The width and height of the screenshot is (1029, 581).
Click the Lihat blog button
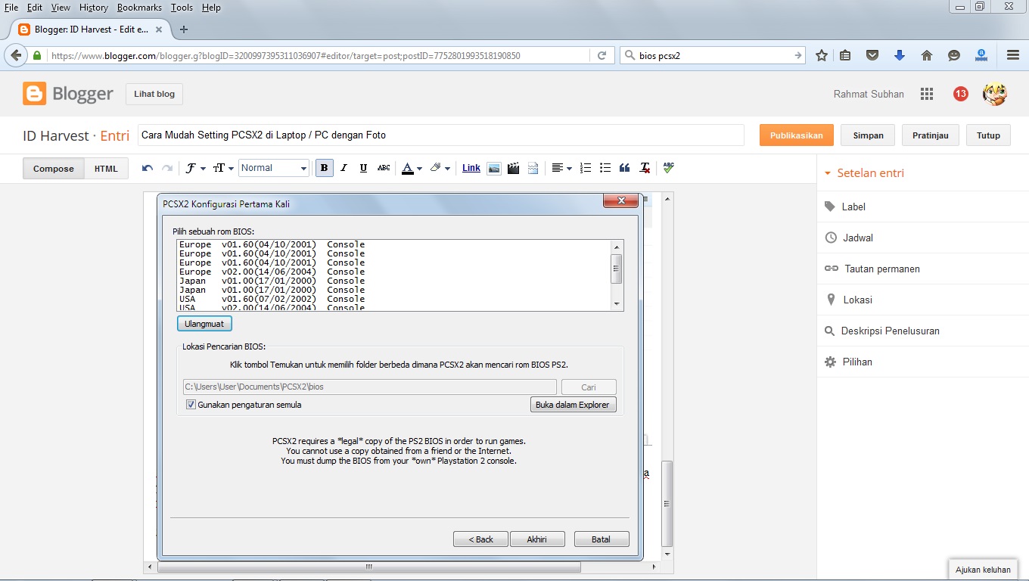(x=154, y=94)
